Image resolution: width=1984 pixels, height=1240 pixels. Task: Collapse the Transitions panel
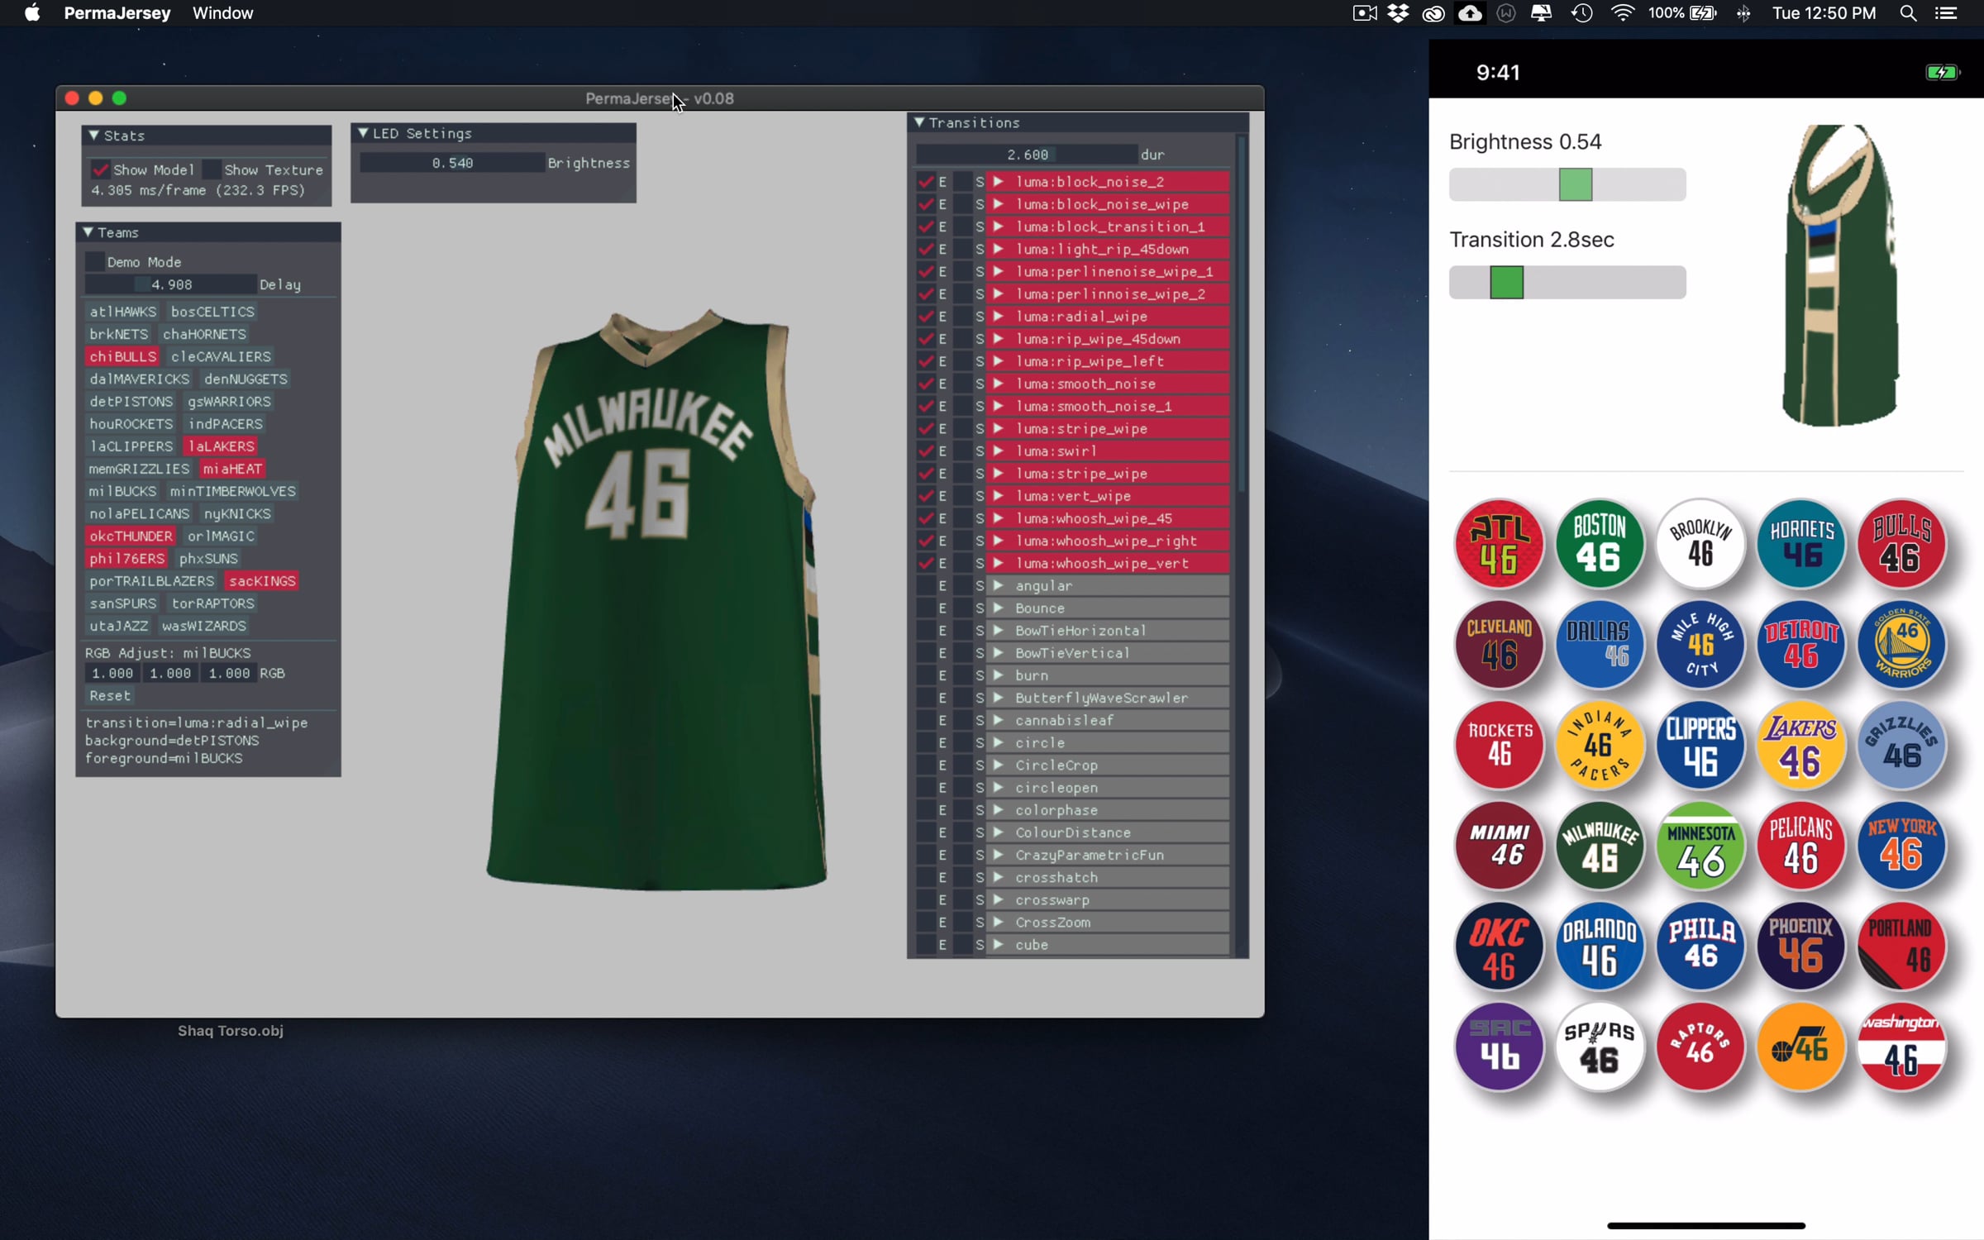click(918, 122)
